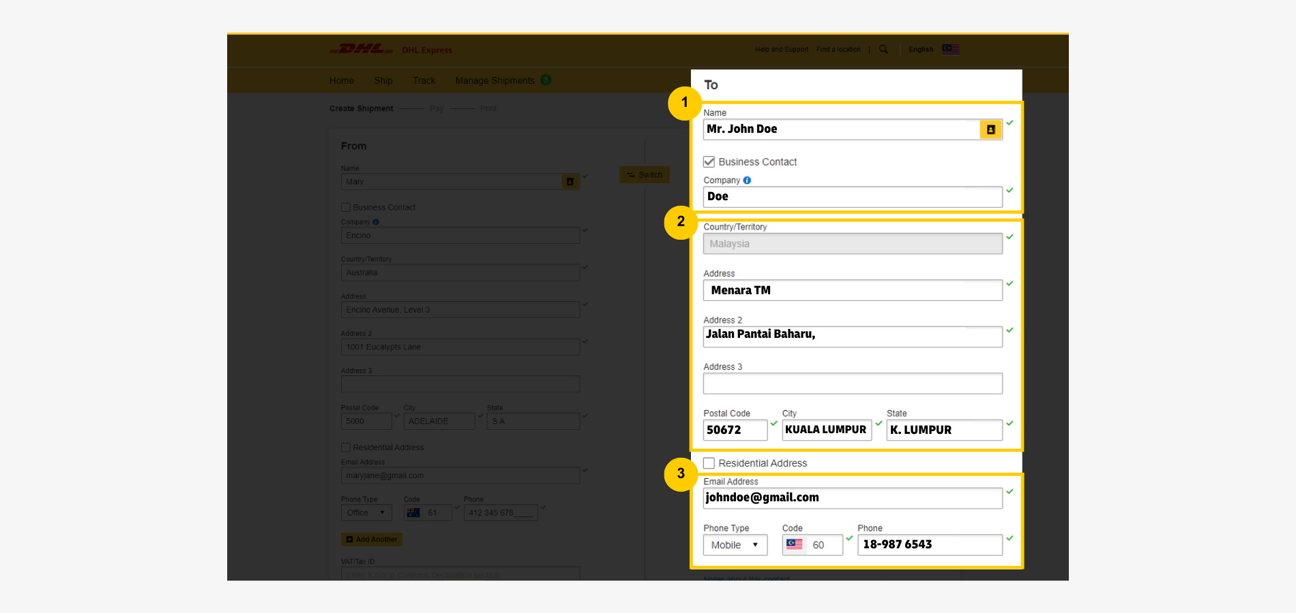Screen dimensions: 1296x613
Task: Click From Address field Encino Avenue, Level 3
Action: [460, 310]
